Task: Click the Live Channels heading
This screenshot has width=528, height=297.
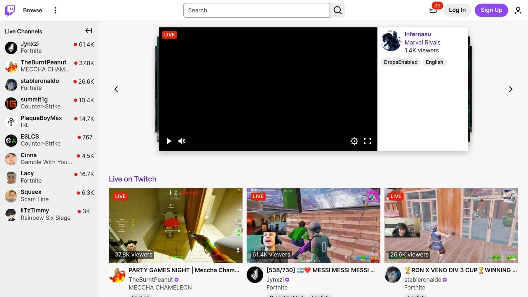Action: (23, 31)
